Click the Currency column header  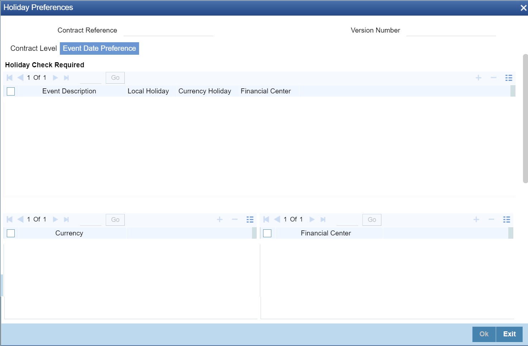69,233
